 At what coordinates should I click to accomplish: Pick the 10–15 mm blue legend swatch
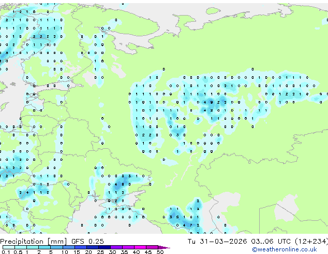(69, 247)
